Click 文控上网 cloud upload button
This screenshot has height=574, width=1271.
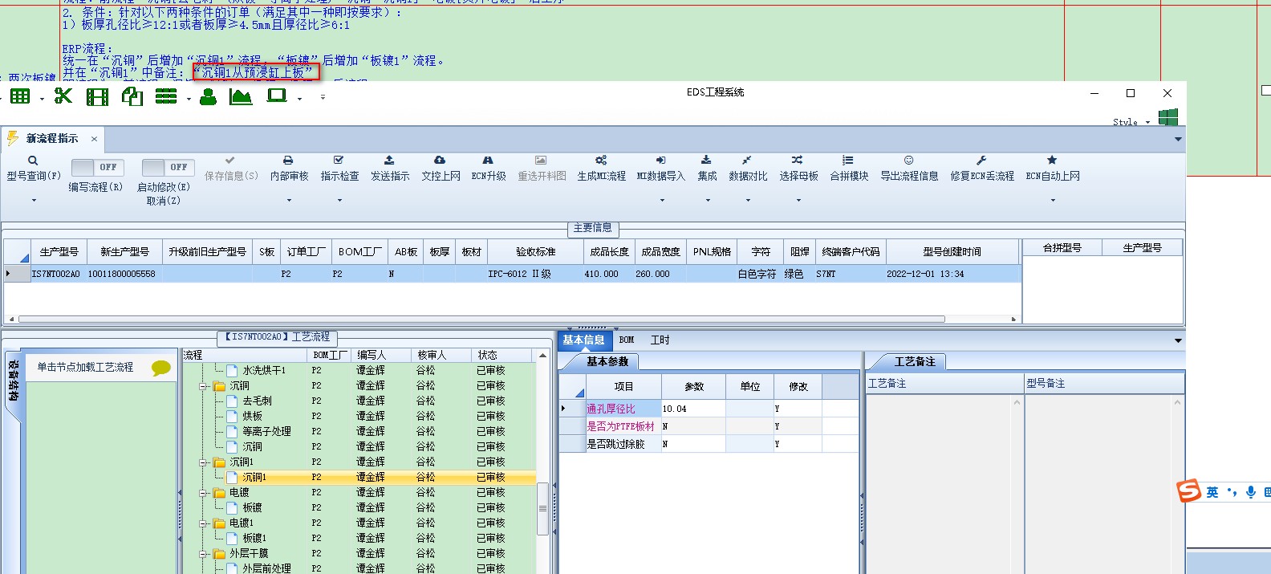click(441, 169)
